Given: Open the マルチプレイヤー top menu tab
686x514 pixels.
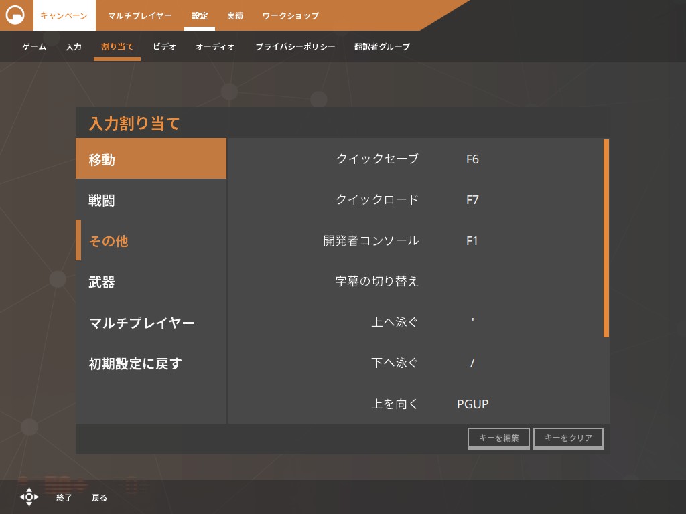Looking at the screenshot, I should tap(139, 16).
